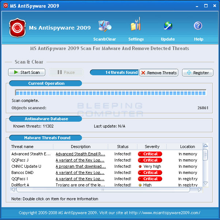Select the Dollfort A threat name
Screen dimensions: 220x220
pos(20,185)
